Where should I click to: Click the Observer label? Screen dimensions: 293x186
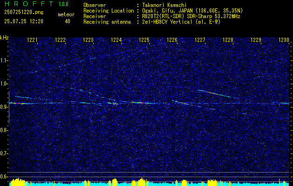95,5
